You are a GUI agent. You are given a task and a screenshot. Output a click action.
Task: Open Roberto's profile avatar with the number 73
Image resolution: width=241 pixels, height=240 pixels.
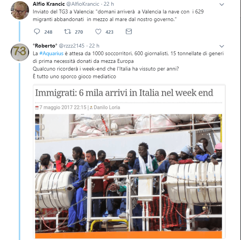click(20, 52)
